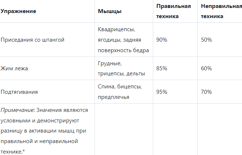Click the 60% value cell
The image size is (242, 155).
[206, 68]
